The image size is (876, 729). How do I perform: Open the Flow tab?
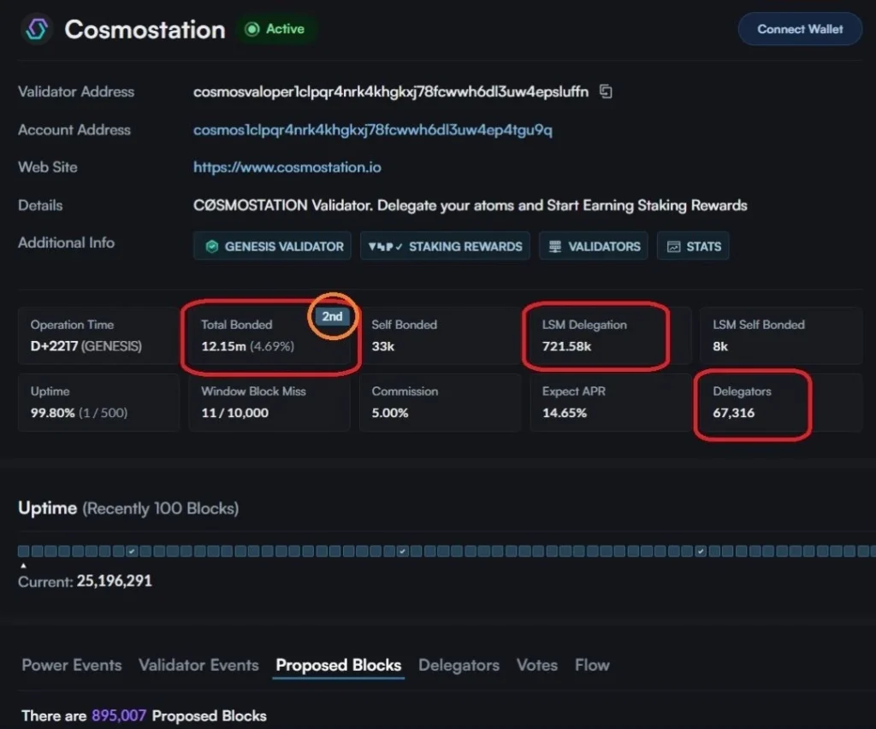592,665
